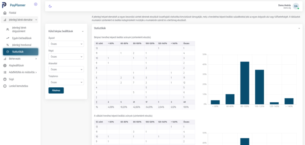Click the 80-100% bar in first chart
This screenshot has width=305, height=145.
click(x=245, y=83)
